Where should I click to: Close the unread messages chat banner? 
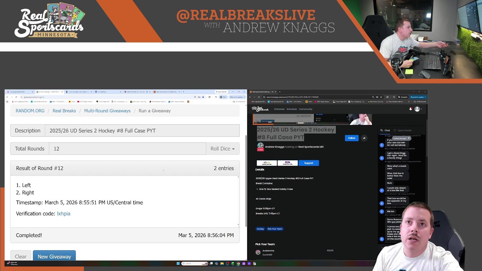pos(409,138)
